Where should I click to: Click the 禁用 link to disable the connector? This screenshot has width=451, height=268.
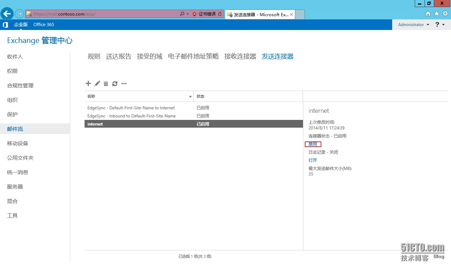tap(313, 144)
